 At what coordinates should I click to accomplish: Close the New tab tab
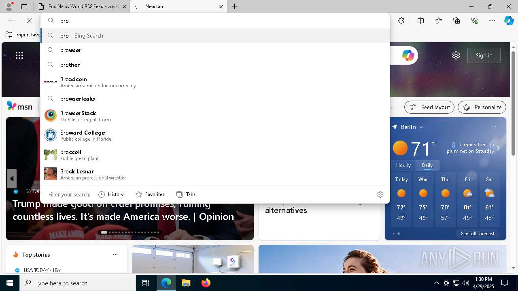[221, 6]
